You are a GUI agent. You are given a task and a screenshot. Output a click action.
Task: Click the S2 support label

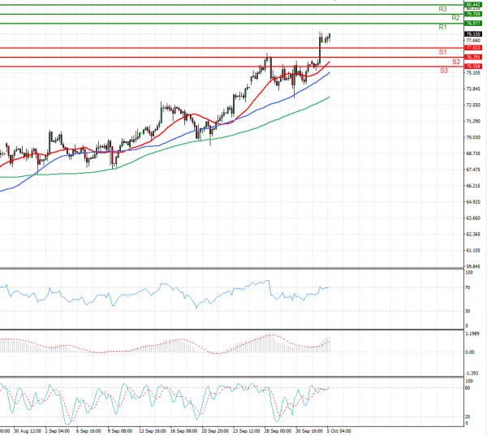coord(455,62)
